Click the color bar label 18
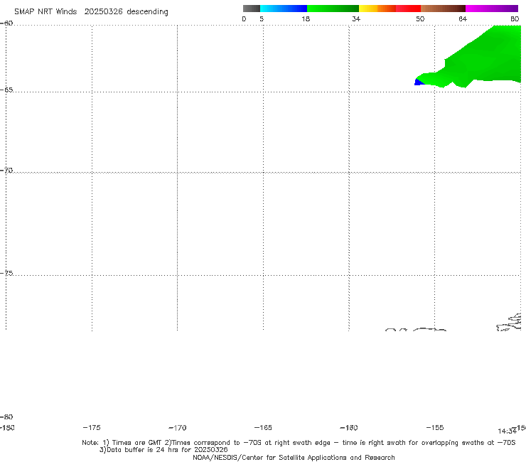Screen dimensions: 526x462 306,18
